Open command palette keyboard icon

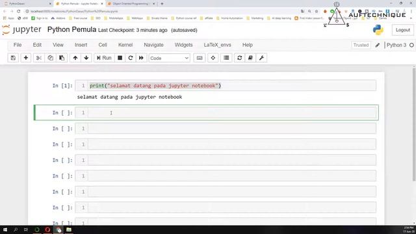point(200,58)
